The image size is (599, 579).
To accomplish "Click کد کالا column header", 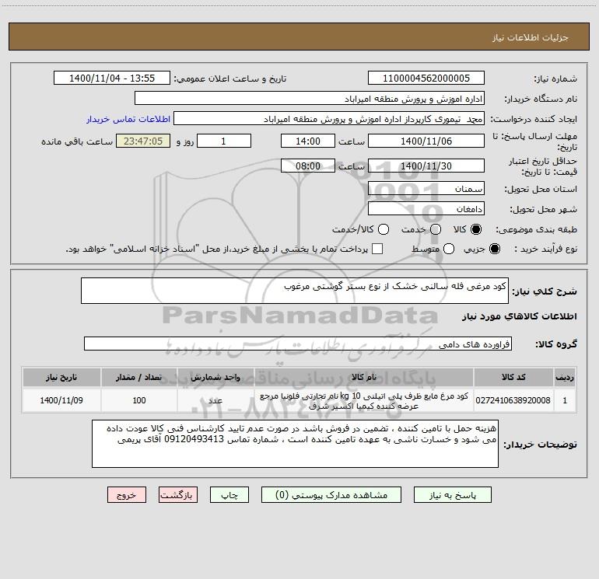I will 513,377.
